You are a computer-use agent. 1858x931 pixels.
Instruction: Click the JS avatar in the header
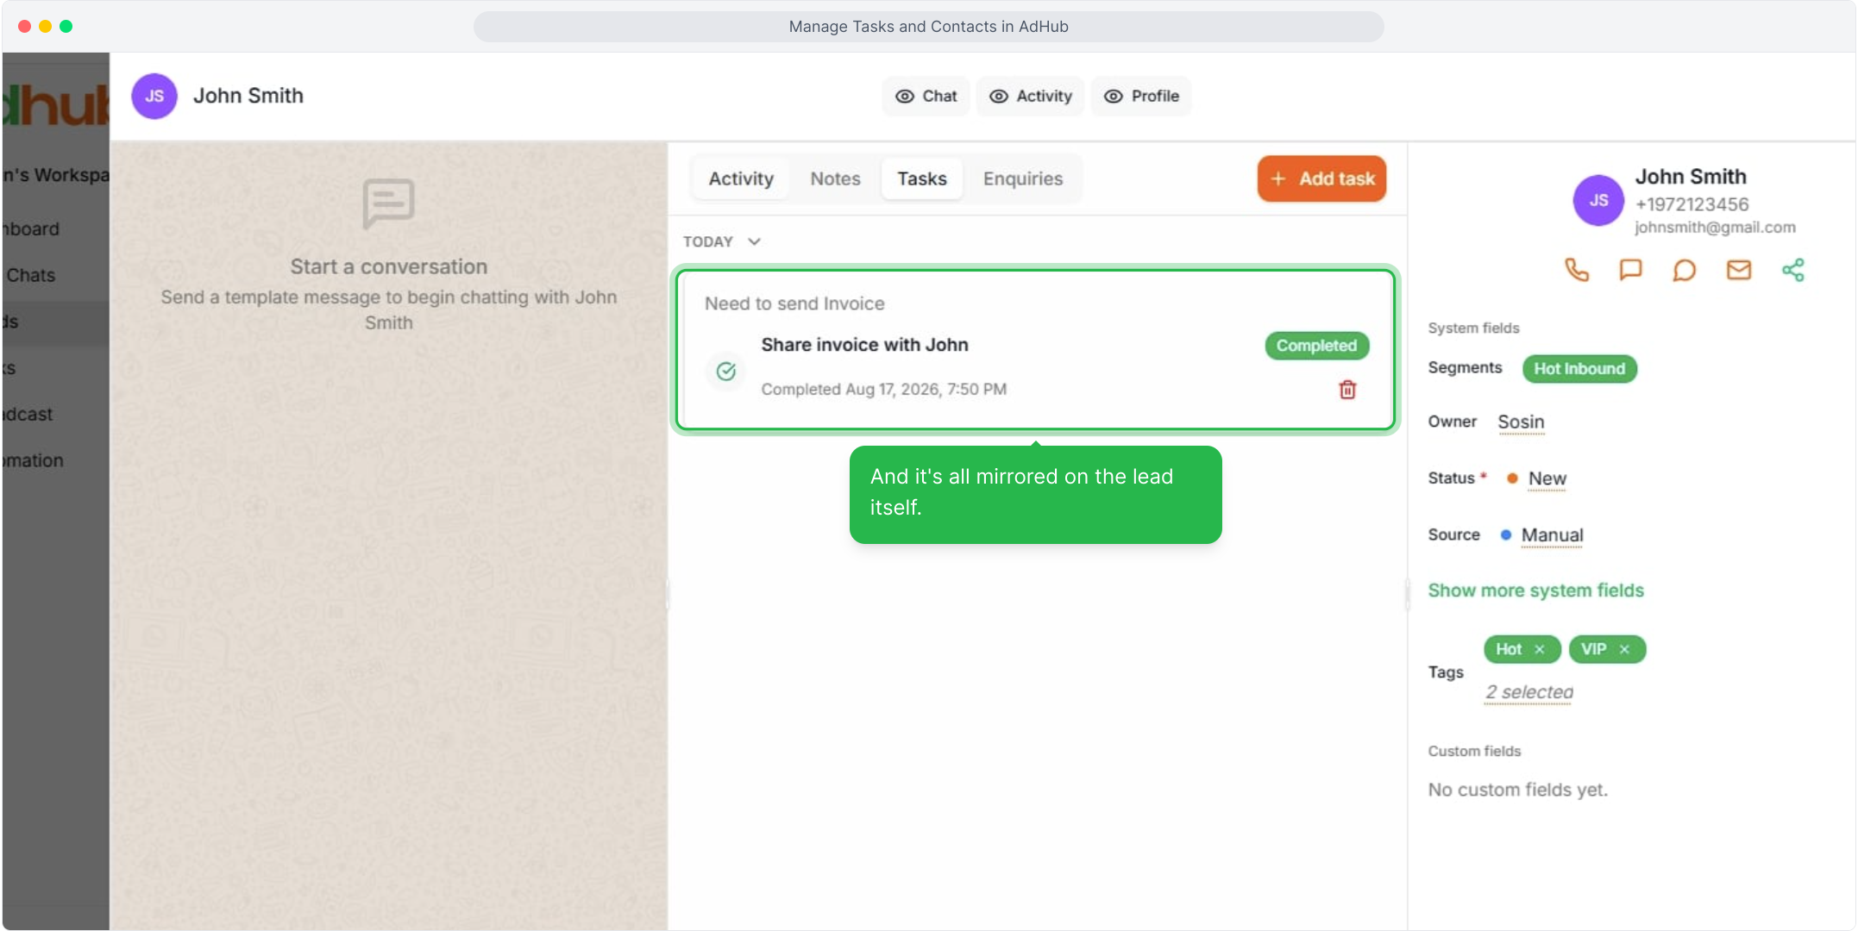point(154,96)
